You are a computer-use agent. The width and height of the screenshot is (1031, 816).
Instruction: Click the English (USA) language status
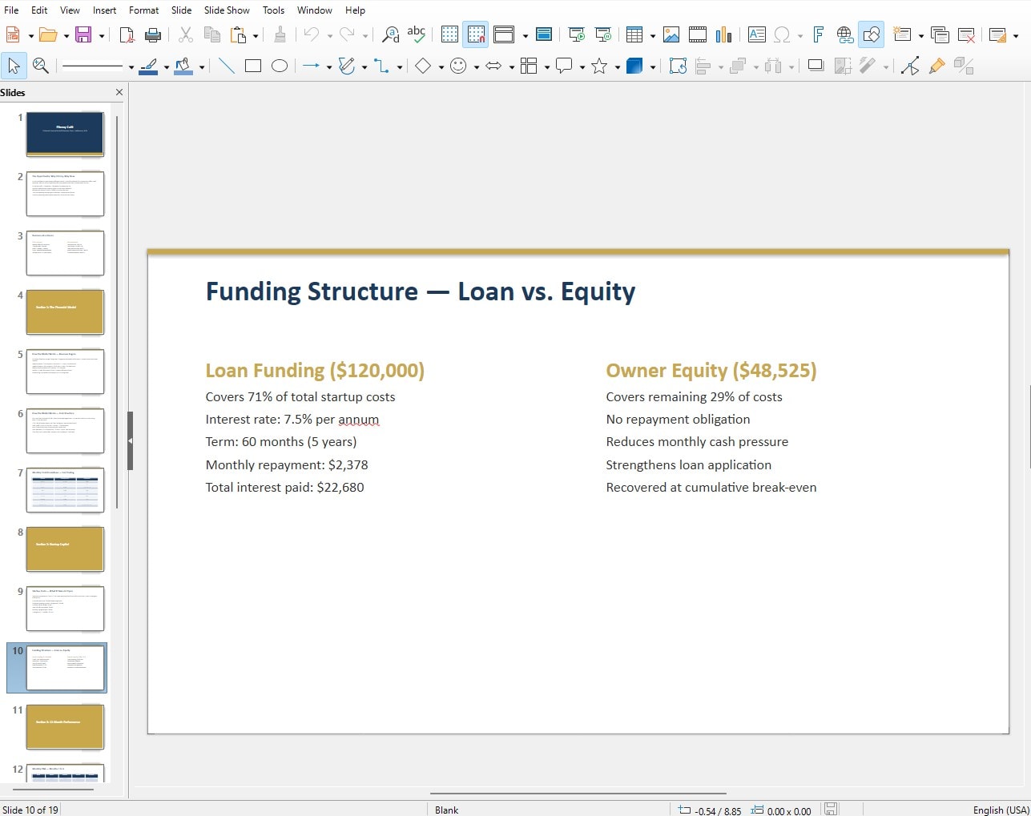998,810
